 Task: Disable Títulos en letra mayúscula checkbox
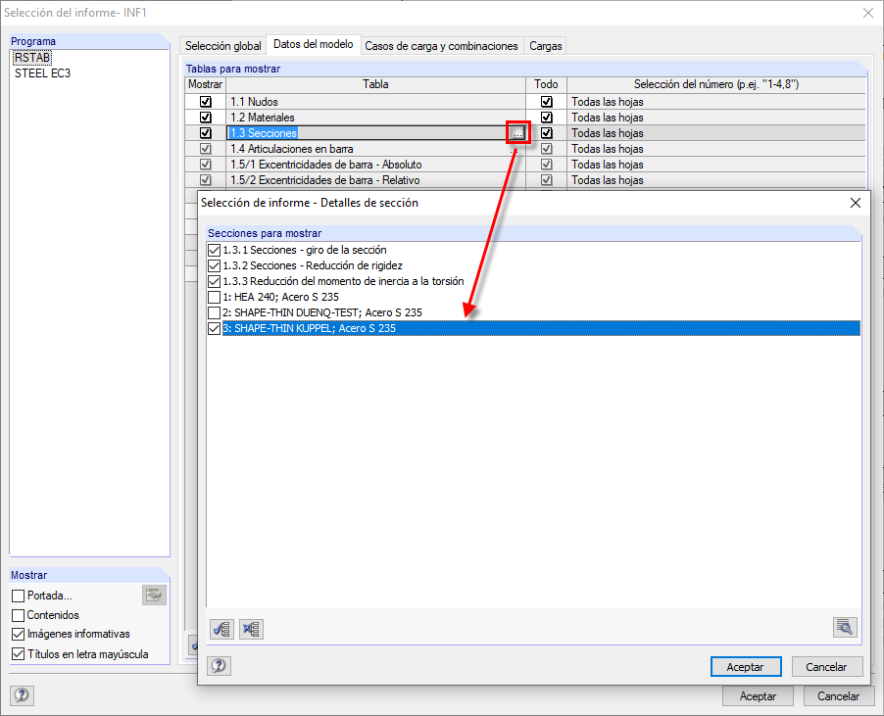pyautogui.click(x=18, y=654)
